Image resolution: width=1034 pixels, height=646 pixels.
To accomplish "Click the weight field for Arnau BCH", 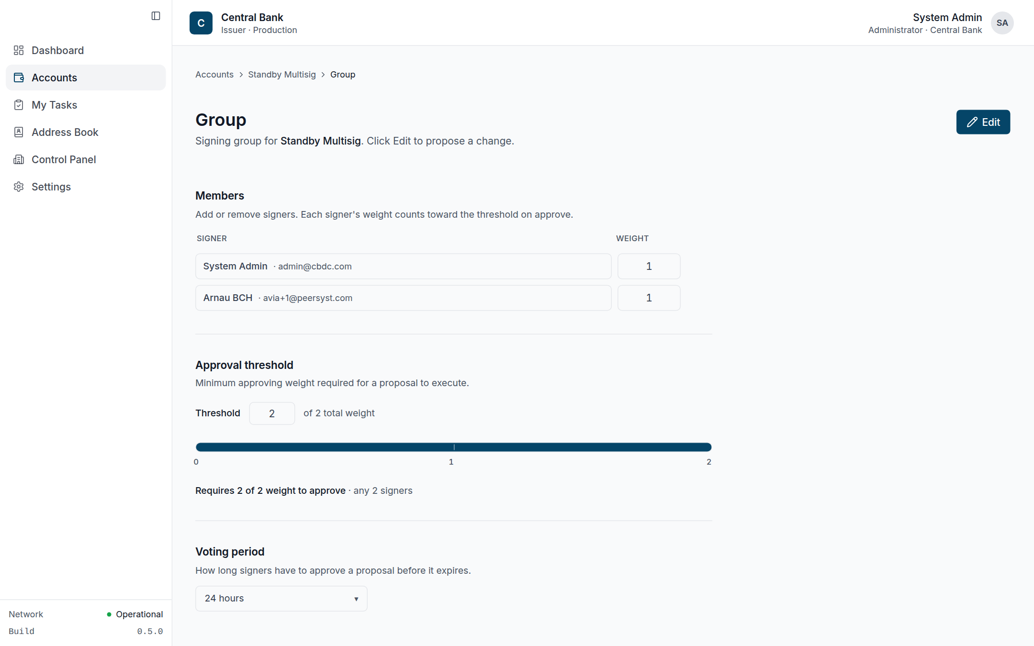I will click(x=649, y=298).
